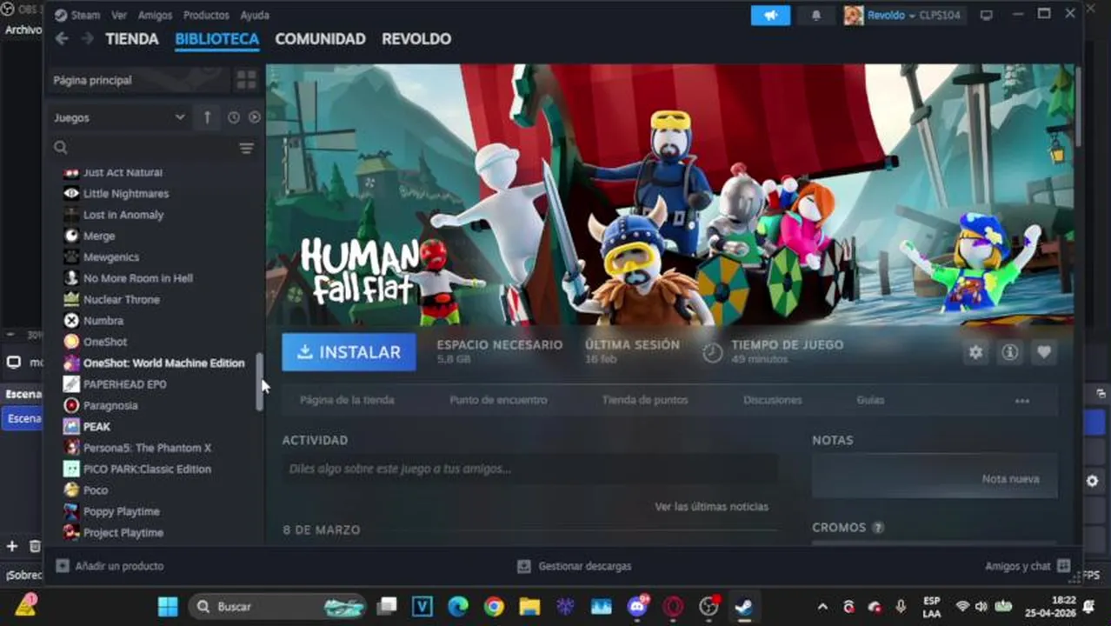
Task: Open OBS Studio taskbar icon
Action: [709, 606]
